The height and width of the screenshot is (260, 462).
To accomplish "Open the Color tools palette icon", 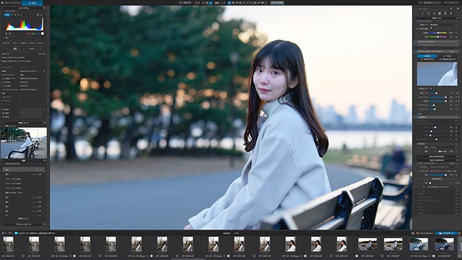I will (429, 13).
